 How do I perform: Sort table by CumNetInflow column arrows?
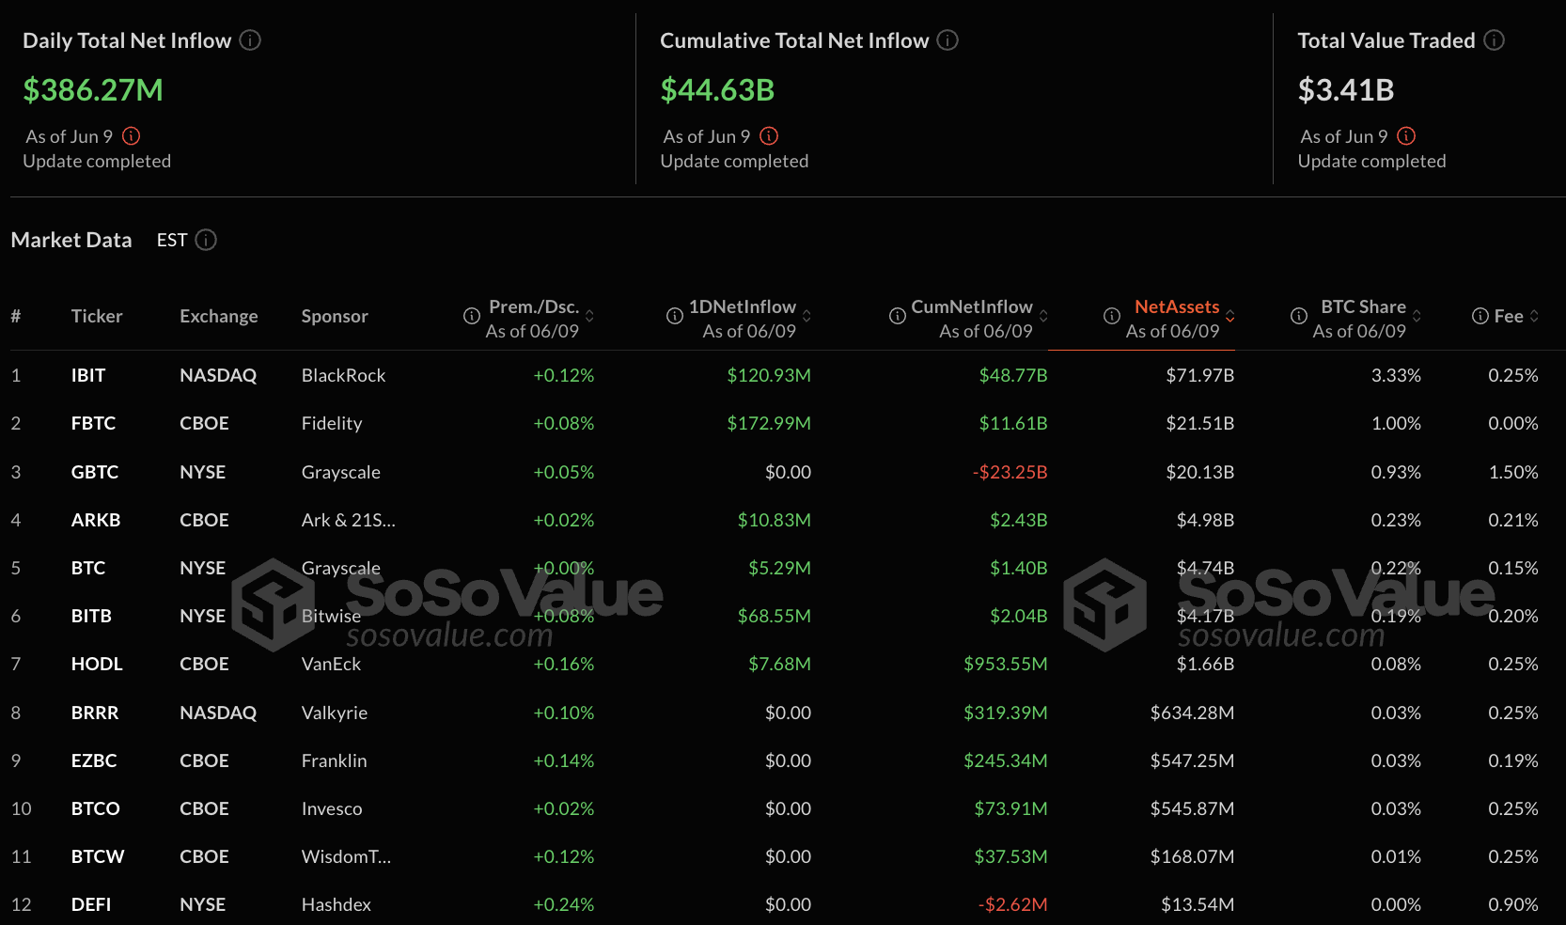click(1043, 316)
